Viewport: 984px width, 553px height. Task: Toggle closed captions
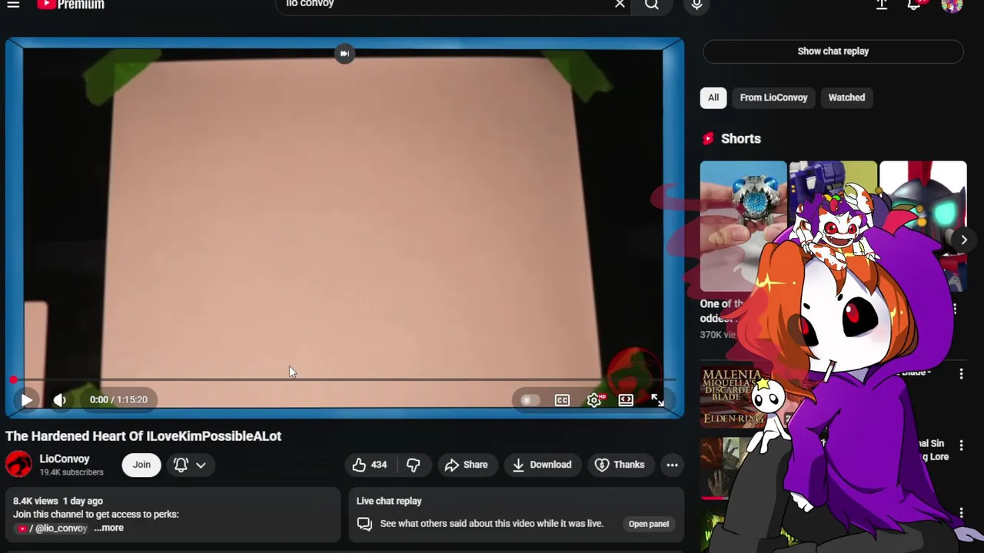click(x=562, y=400)
